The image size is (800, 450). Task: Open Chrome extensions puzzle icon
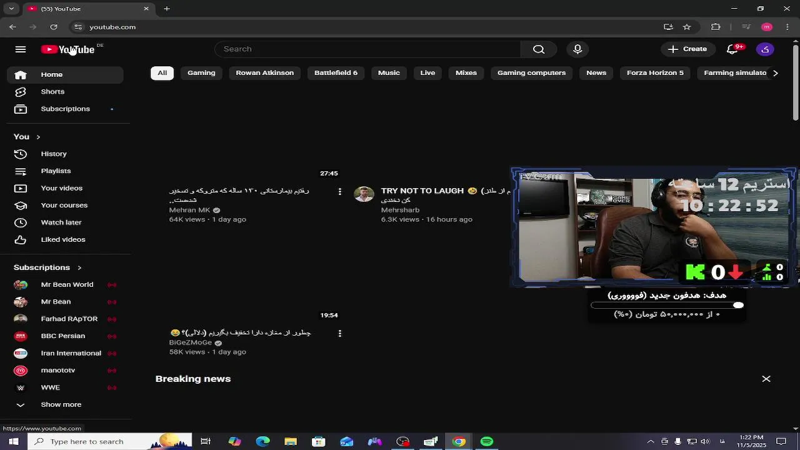716,27
